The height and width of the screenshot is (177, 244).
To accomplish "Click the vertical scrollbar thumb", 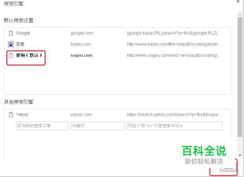I will (x=240, y=77).
